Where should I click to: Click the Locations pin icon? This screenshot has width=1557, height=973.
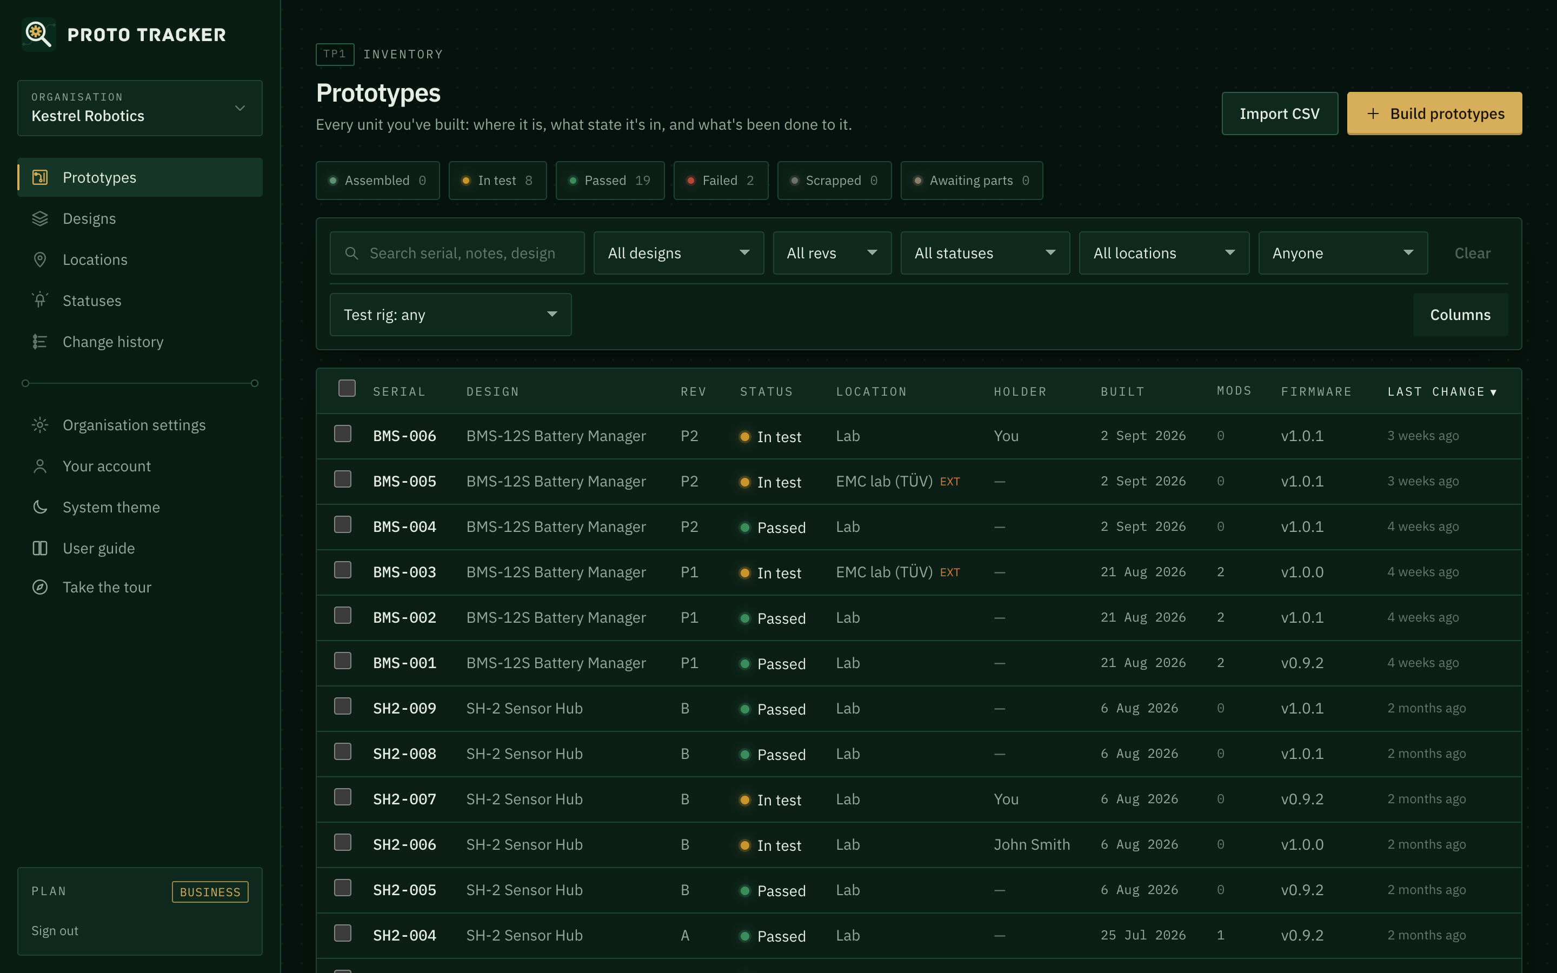pos(40,259)
